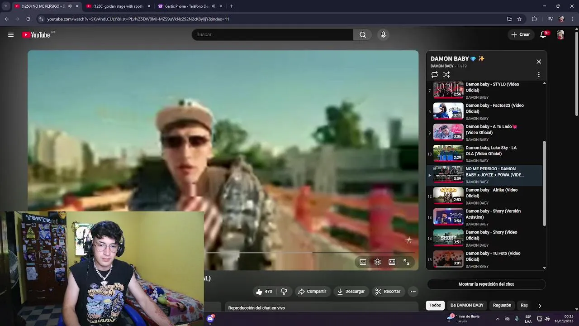Click the Compartir share button
The image size is (579, 326).
coord(312,292)
